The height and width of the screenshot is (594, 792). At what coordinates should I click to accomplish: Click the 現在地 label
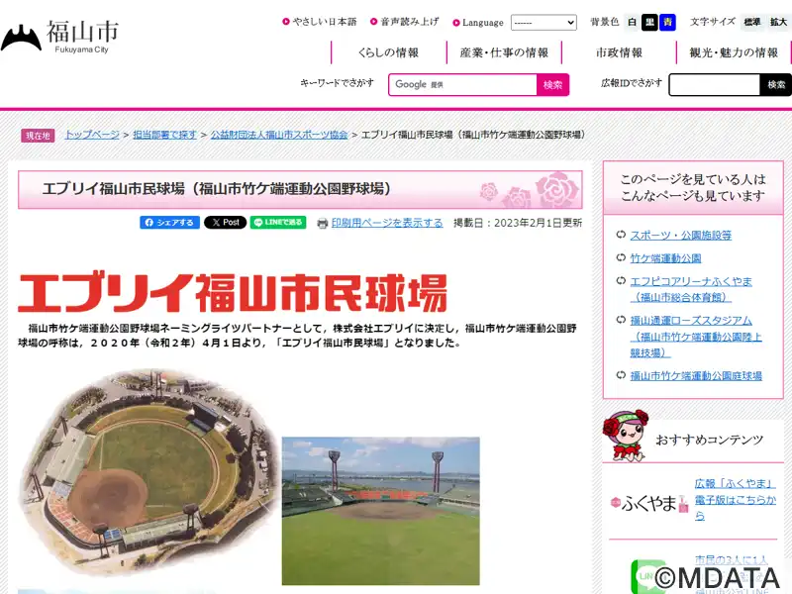click(38, 136)
